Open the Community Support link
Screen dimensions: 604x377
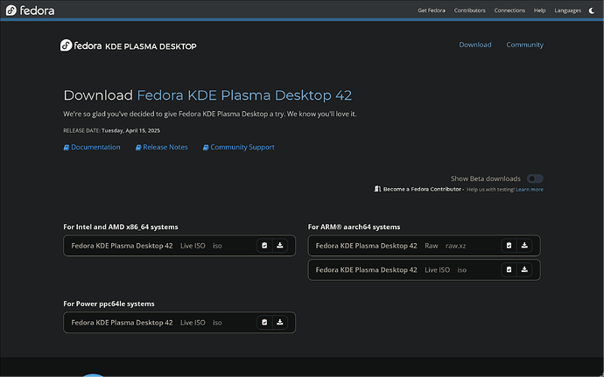238,147
